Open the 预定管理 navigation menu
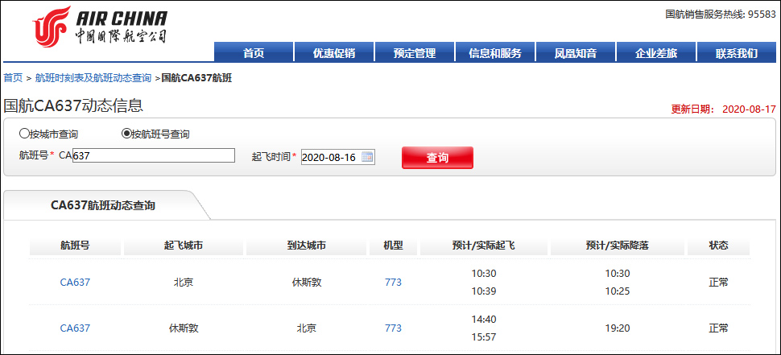Screen dimensions: 781x355 (415, 52)
